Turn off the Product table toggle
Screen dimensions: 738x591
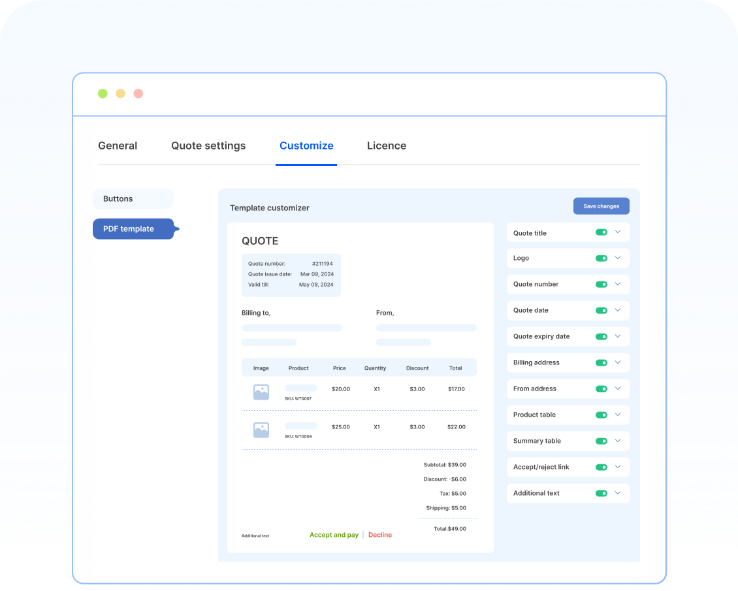602,415
